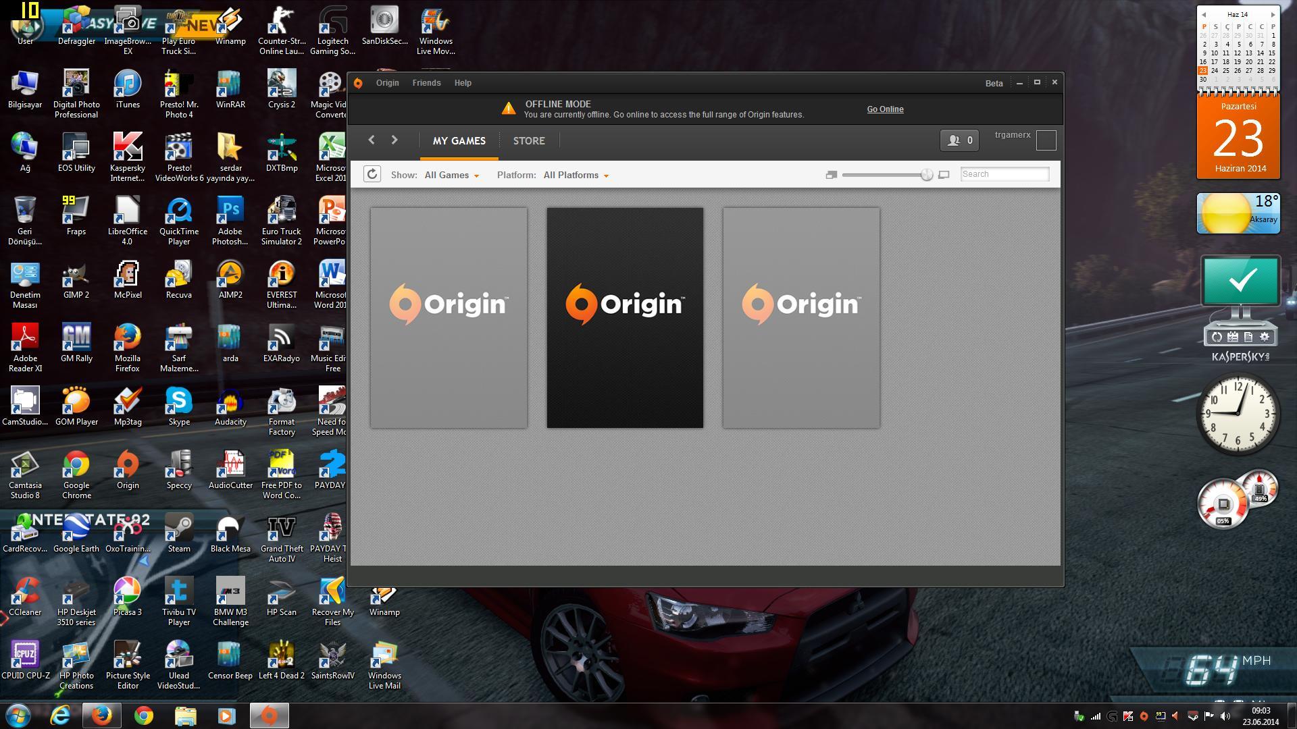Select the Left 4 Dead 2 shortcut
The width and height of the screenshot is (1297, 729).
[282, 660]
